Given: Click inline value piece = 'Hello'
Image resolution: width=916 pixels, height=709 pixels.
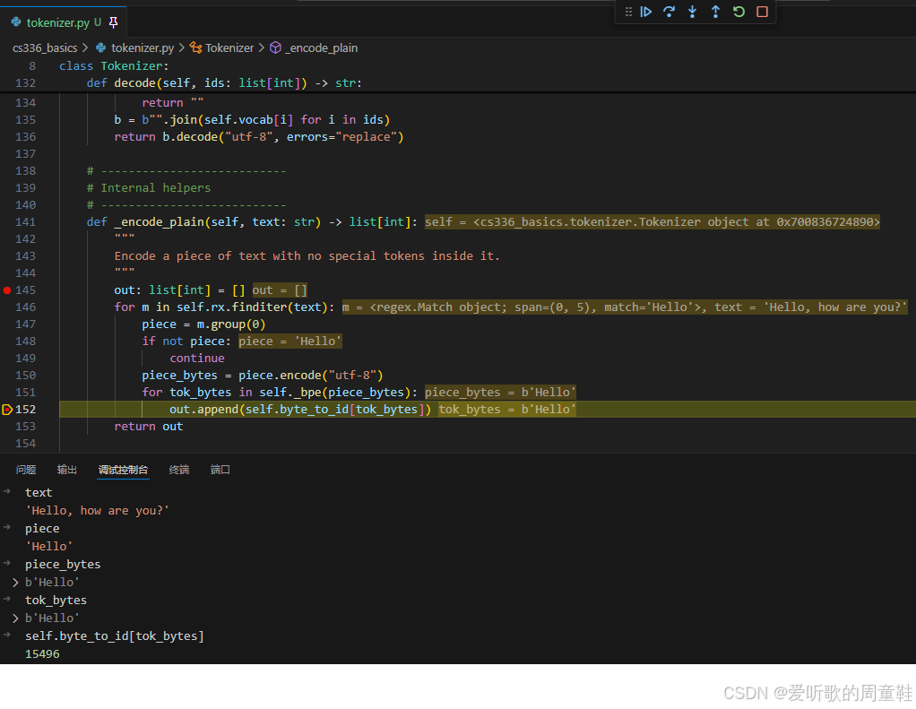Looking at the screenshot, I should tap(289, 342).
